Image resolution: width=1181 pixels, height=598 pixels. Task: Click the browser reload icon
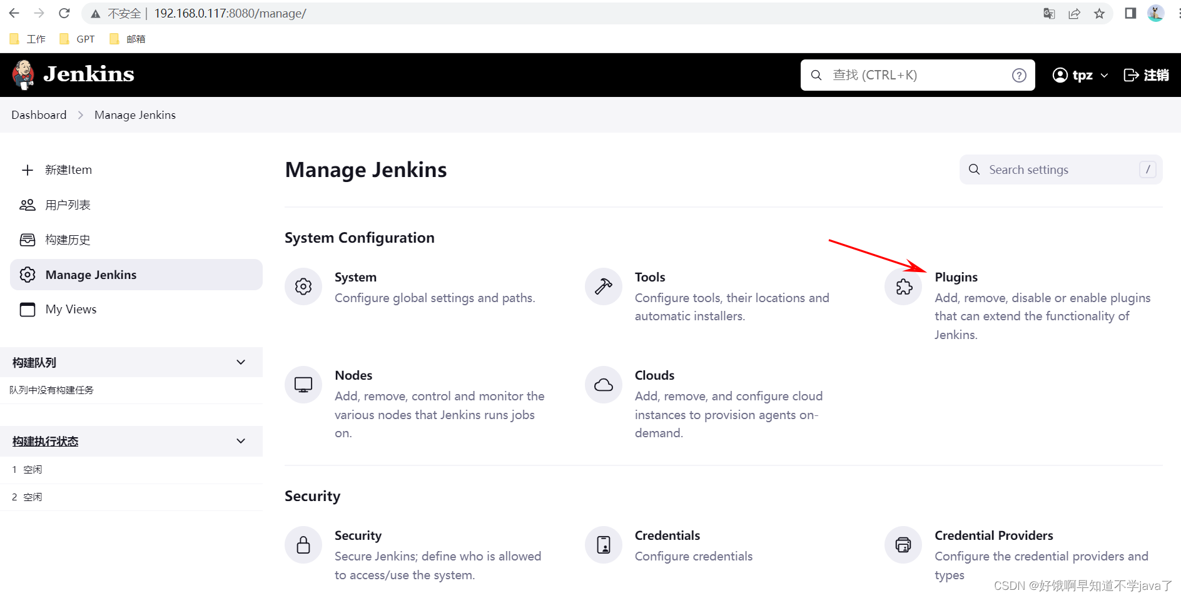click(64, 13)
